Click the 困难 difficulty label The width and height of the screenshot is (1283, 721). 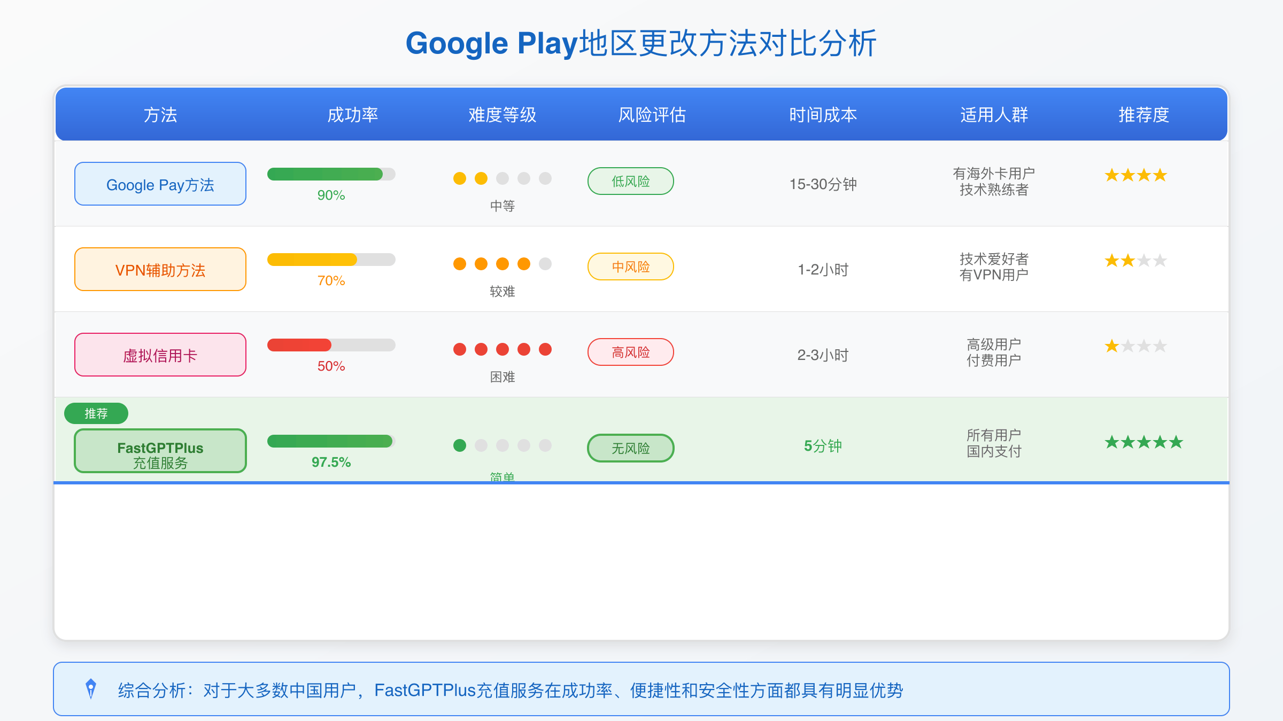pyautogui.click(x=503, y=377)
